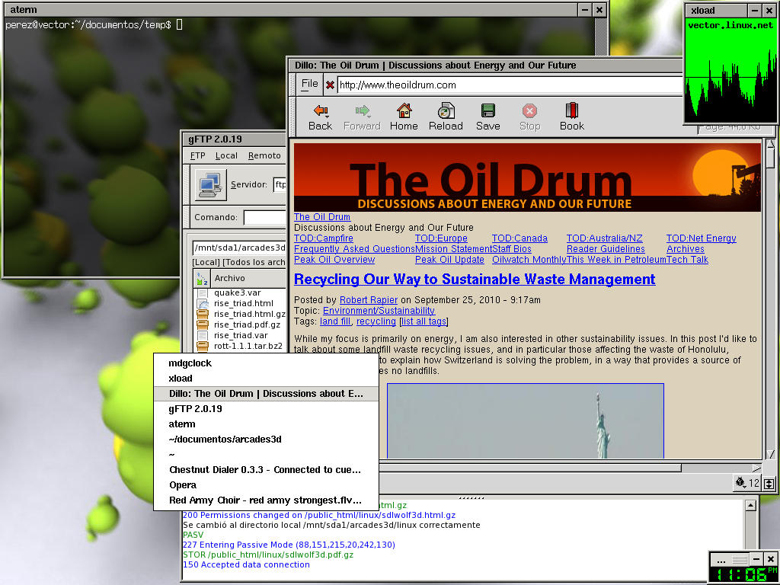The image size is (780, 585).
Task: Click the list all tags link
Action: coord(424,321)
